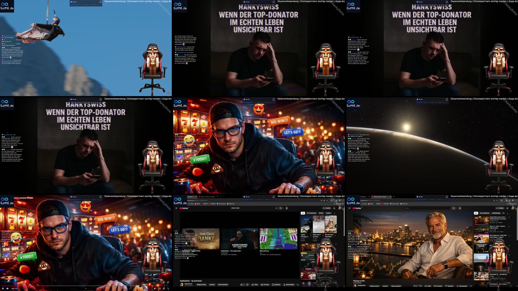This screenshot has height=291, width=518.
Task: Click the video progress bar in the player
Action: click(81, 286)
